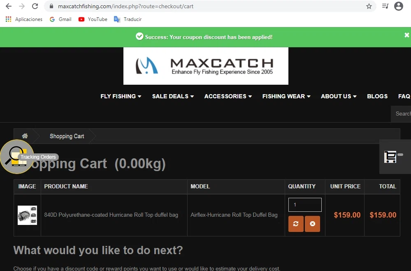Open the 840D Polyurethane-coated Hurricane duffel bag link

pos(111,215)
